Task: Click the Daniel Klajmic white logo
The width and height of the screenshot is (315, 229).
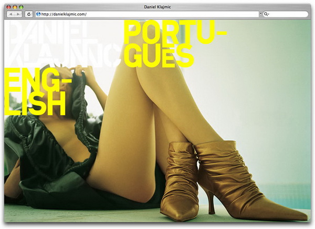Action: (64, 44)
